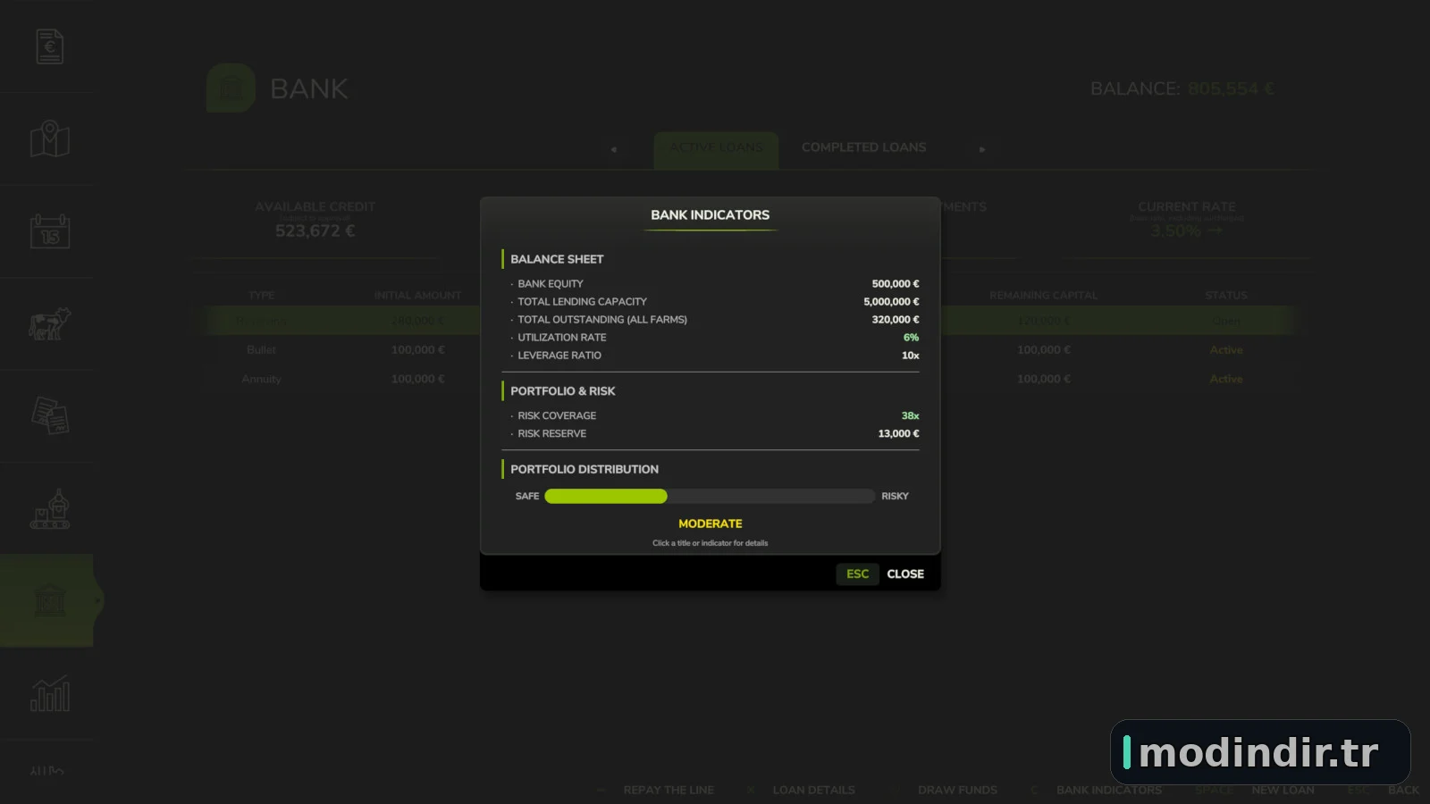
Task: Open details for Portfolio Distribution title
Action: [585, 469]
